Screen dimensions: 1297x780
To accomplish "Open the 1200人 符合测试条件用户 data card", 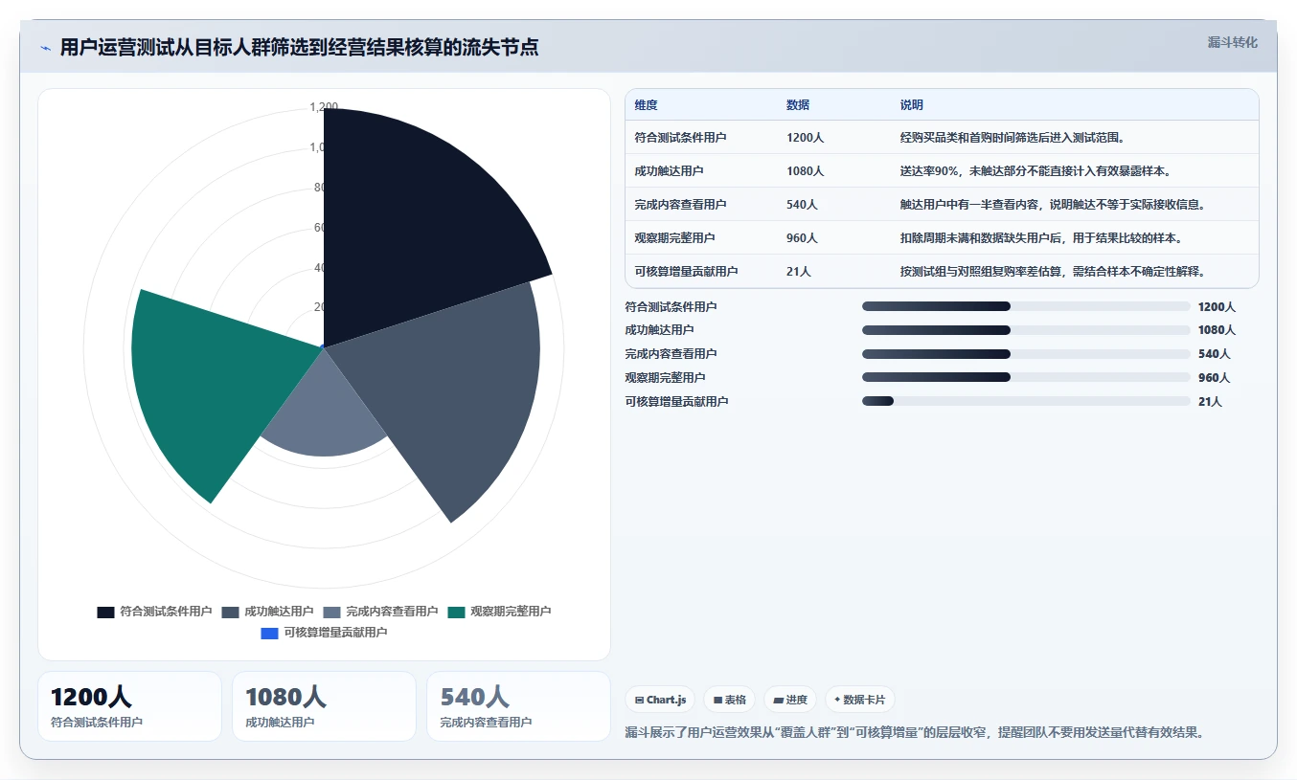I will click(x=129, y=706).
